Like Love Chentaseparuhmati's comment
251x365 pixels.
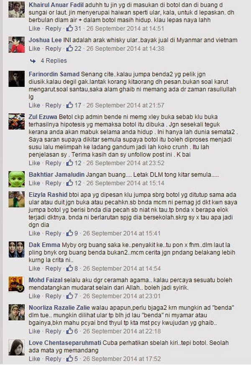(x=34, y=359)
